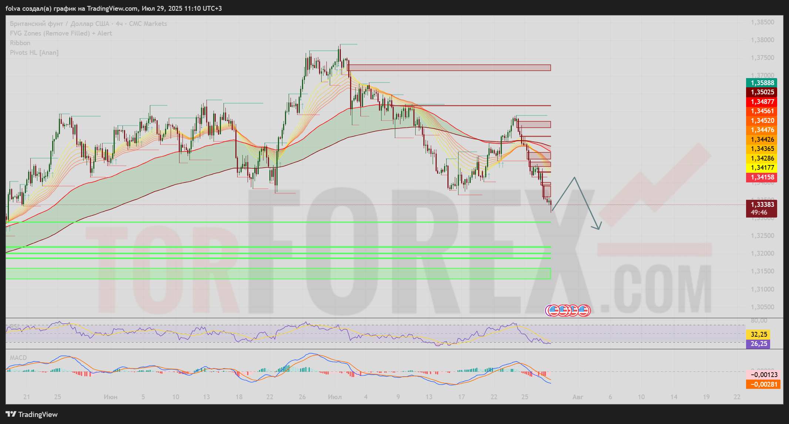Click the Июл month label on time axis
This screenshot has height=424, width=789.
(335, 397)
